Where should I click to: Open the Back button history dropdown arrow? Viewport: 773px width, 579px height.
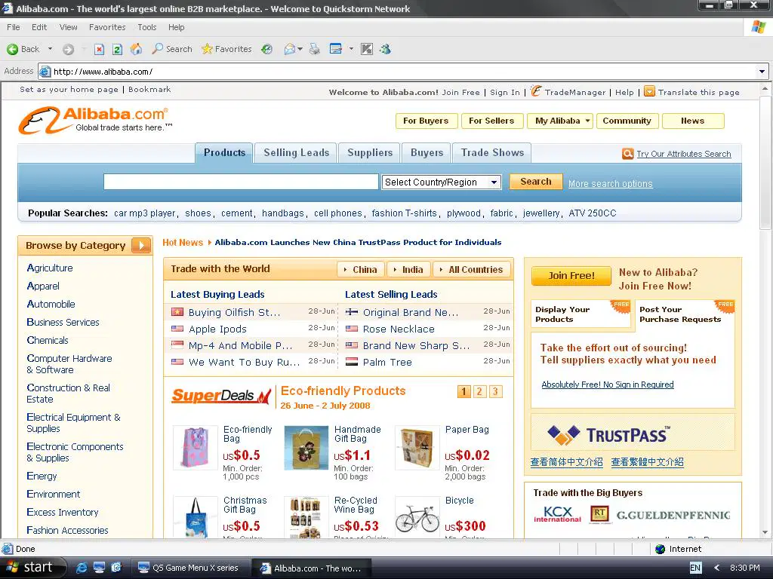pyautogui.click(x=50, y=49)
